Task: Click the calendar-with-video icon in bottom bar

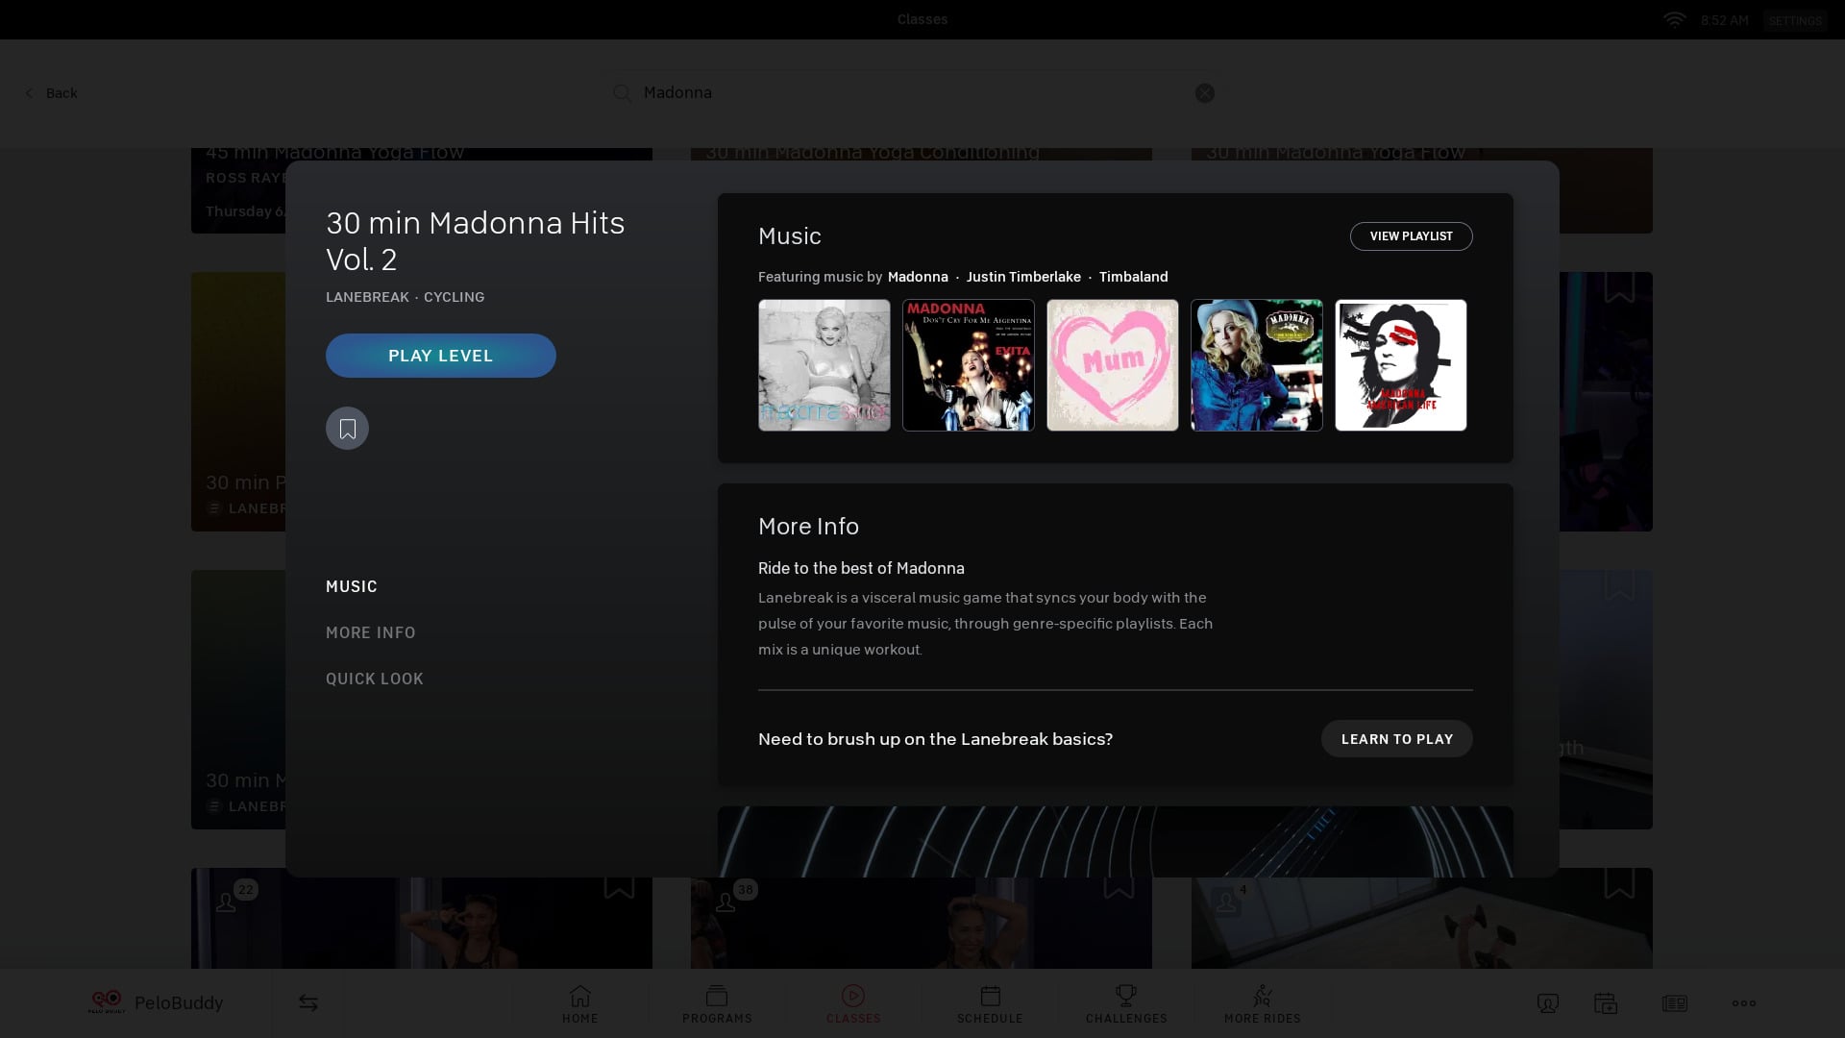Action: tap(1606, 1003)
